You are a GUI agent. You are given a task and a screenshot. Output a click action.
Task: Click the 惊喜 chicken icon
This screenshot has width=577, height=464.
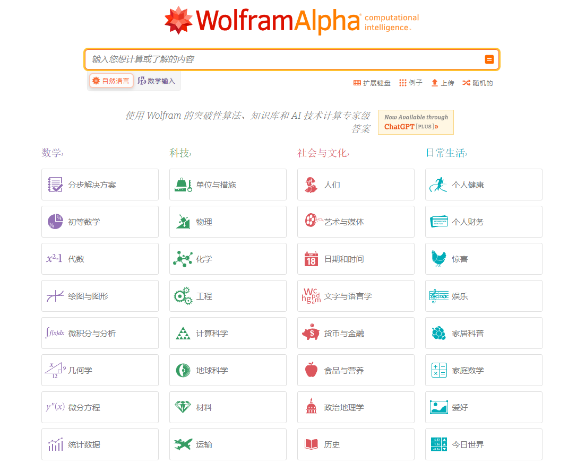pos(438,258)
